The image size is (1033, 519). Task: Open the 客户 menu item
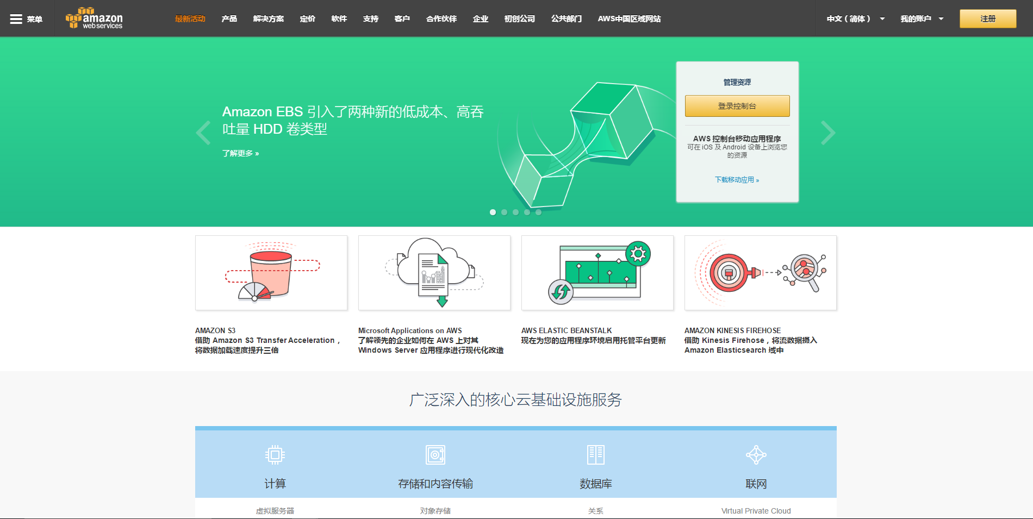point(402,18)
